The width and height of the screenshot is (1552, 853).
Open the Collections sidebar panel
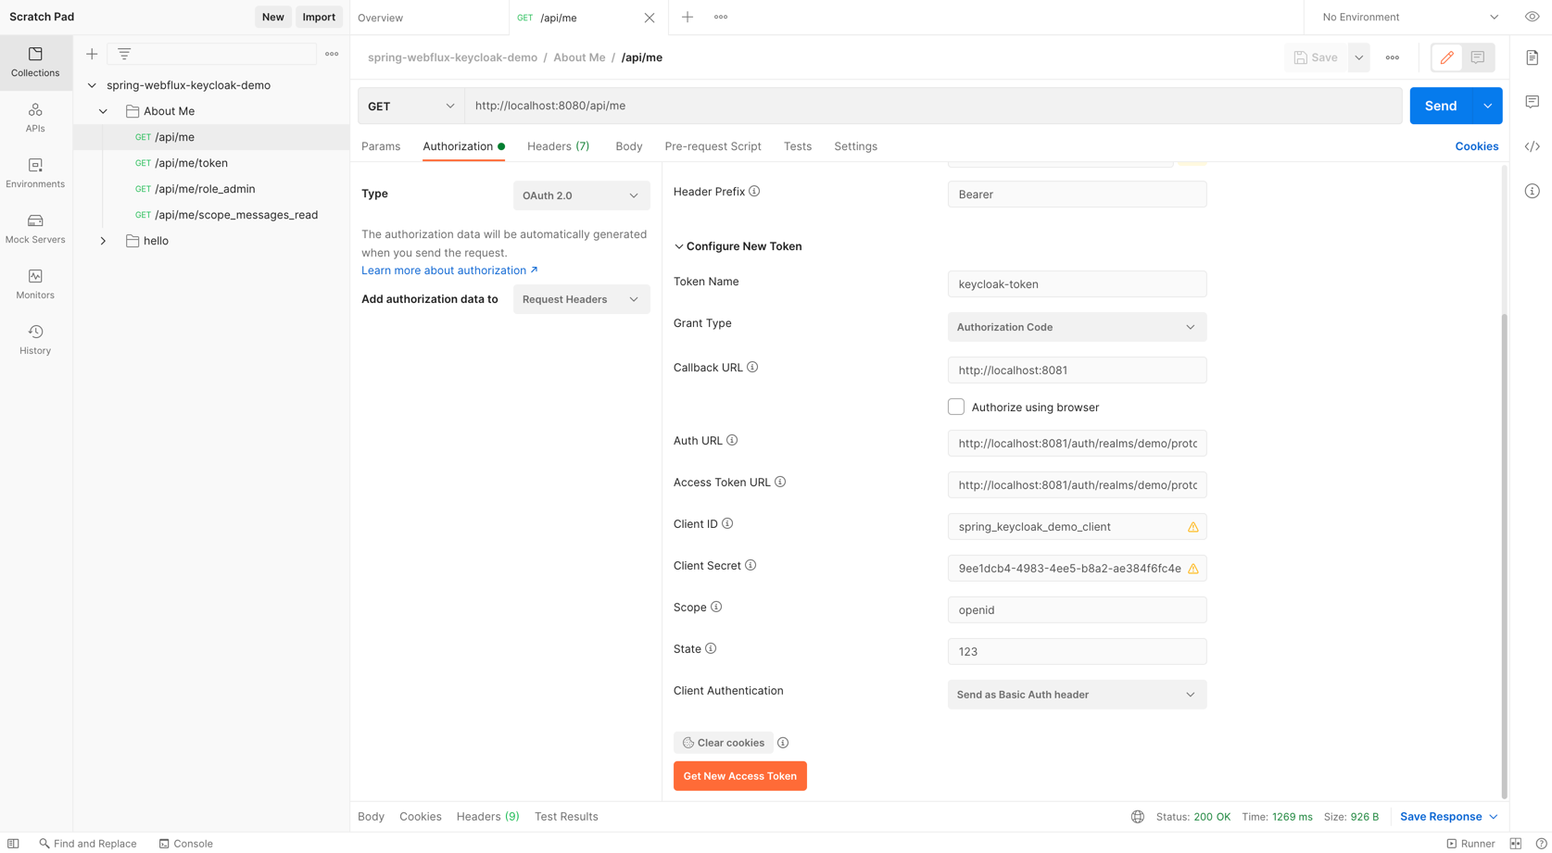click(x=35, y=62)
